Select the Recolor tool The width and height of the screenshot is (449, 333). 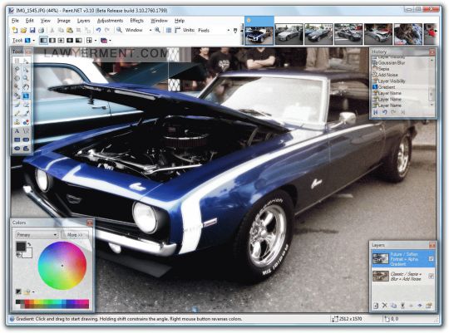(x=26, y=122)
